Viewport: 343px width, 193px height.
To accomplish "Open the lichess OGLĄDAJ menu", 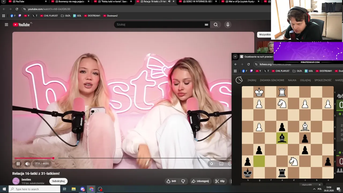I will (305, 80).
